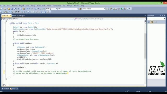
Task: Click the editor split bar handle
Action: (145, 21)
